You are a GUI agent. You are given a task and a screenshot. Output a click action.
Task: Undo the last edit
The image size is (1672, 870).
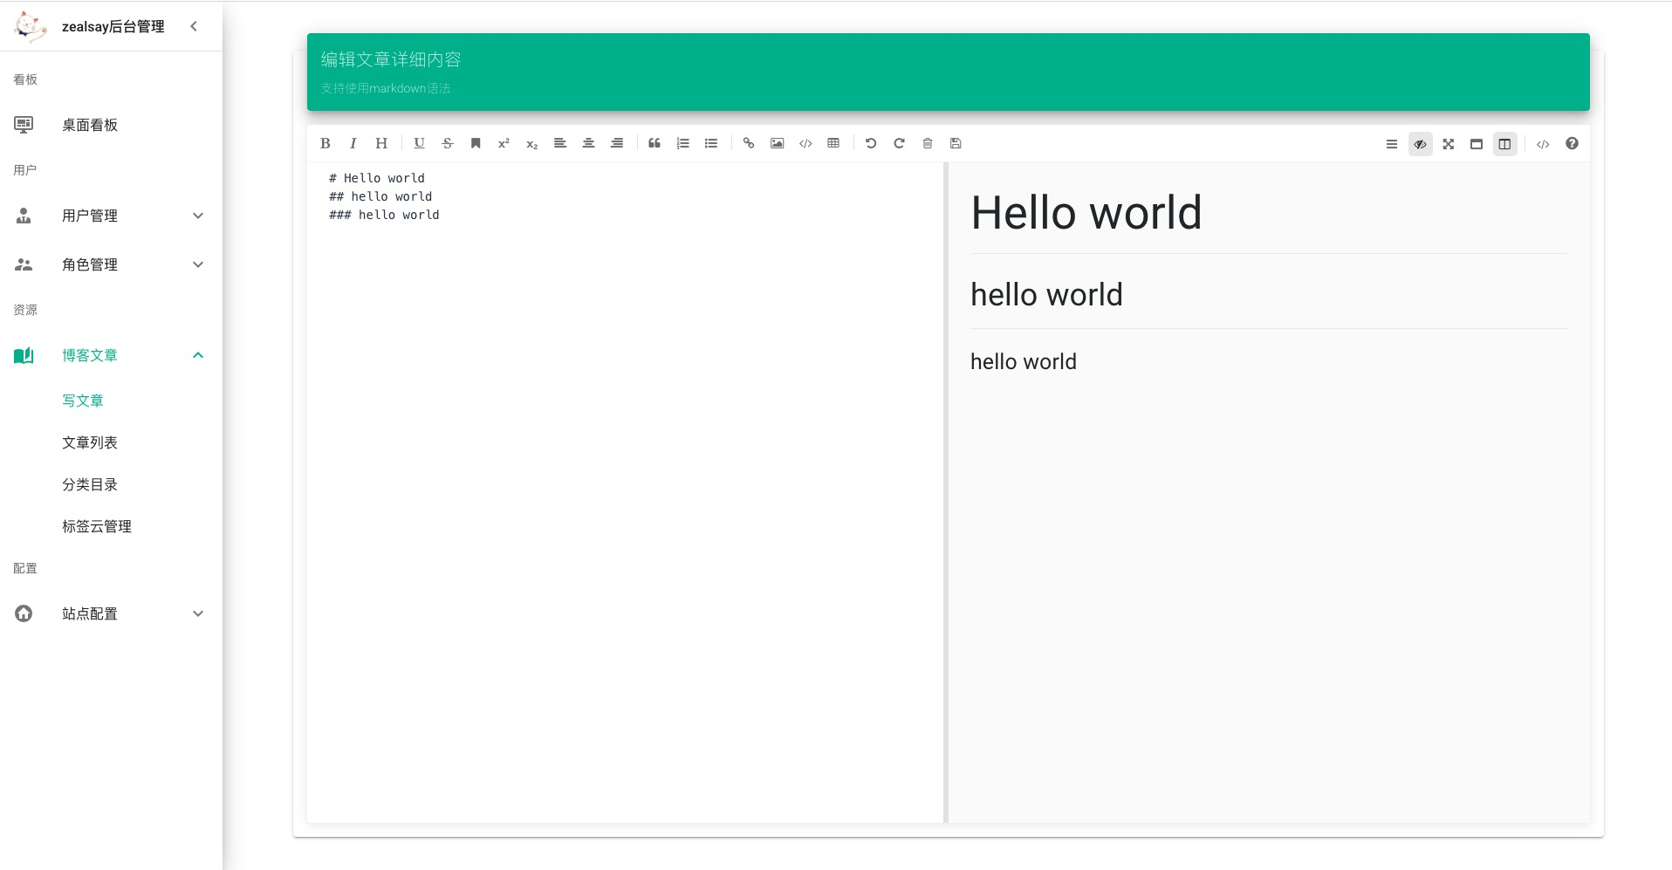pyautogui.click(x=871, y=143)
